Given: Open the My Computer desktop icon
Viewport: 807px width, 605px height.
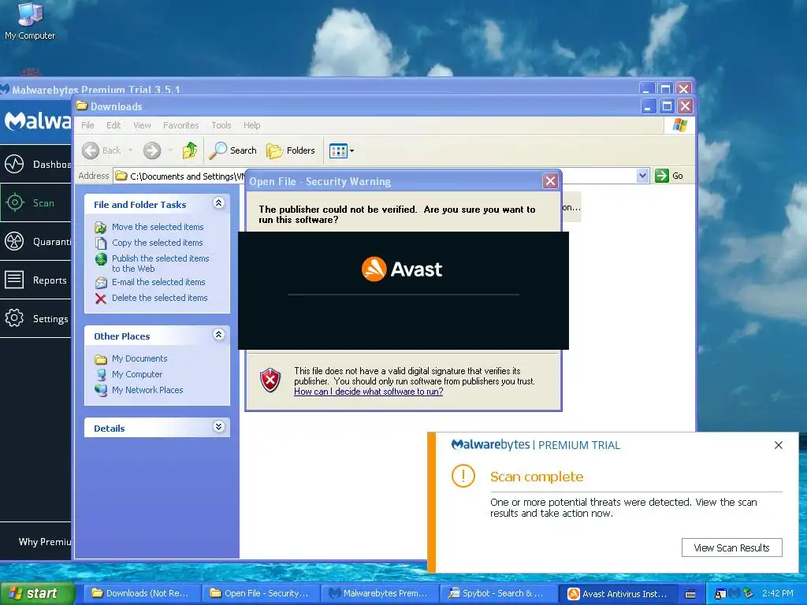Looking at the screenshot, I should coord(30,21).
